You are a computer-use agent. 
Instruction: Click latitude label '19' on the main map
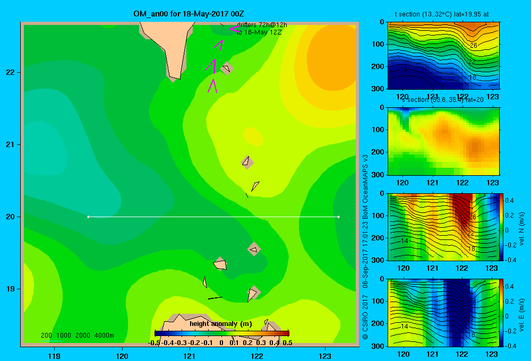[11, 289]
